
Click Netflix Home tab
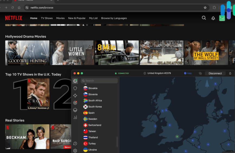tap(34, 18)
